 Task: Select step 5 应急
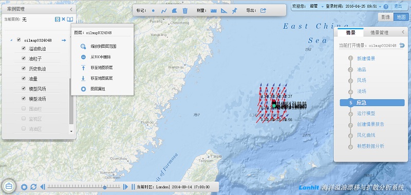pyautogui.click(x=372, y=103)
